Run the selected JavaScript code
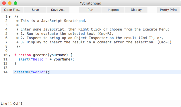Screen dimensions: 181x107 (90, 10)
